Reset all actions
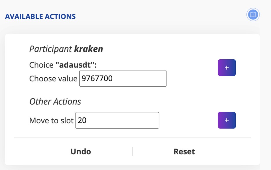271x170 pixels. [184, 151]
